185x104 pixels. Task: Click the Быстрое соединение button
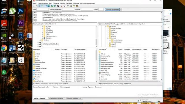tap(112, 10)
